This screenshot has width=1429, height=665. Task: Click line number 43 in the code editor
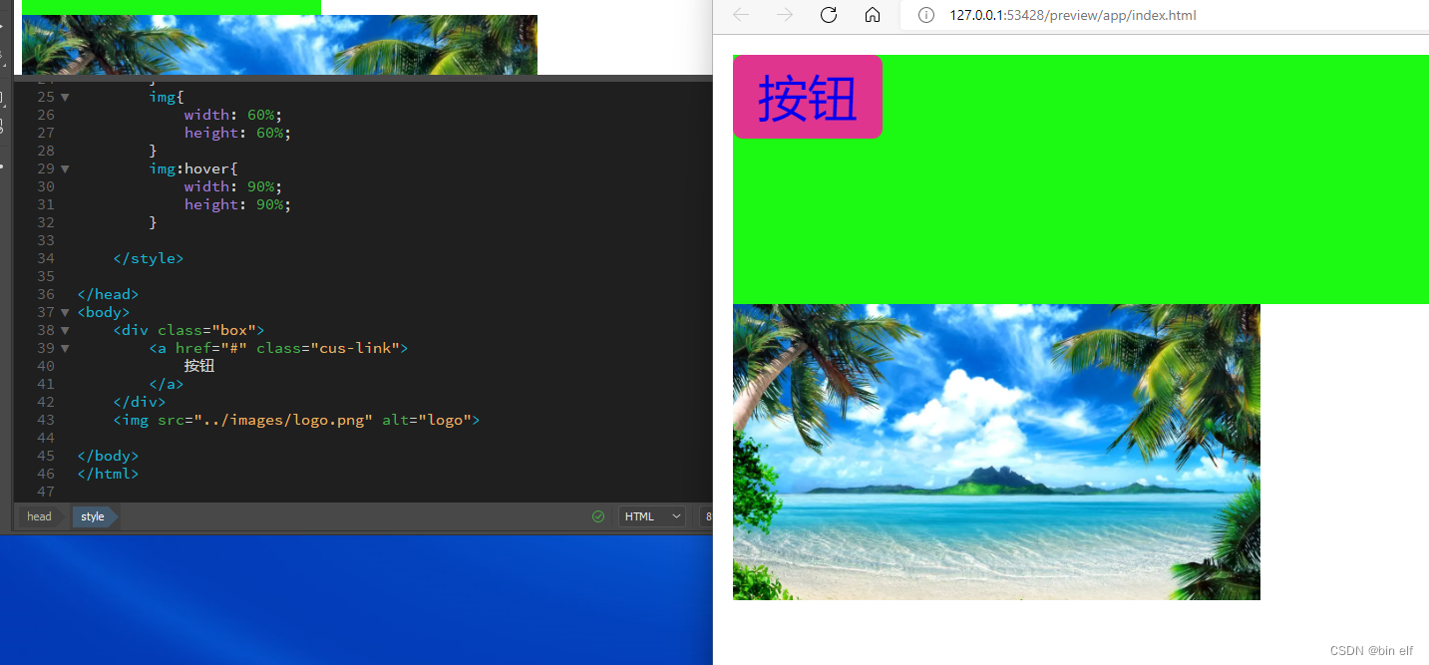[x=46, y=420]
